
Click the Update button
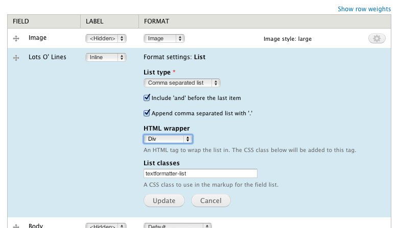tap(165, 200)
